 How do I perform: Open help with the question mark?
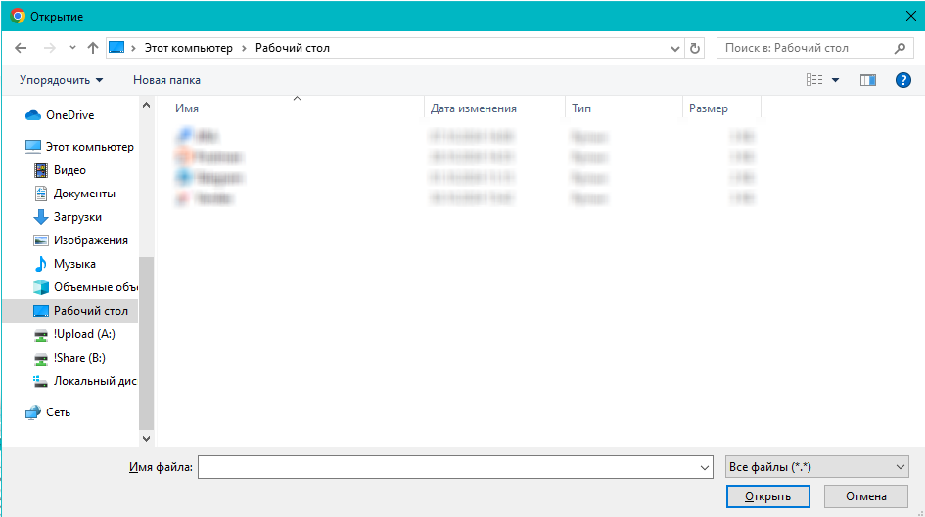[x=903, y=80]
